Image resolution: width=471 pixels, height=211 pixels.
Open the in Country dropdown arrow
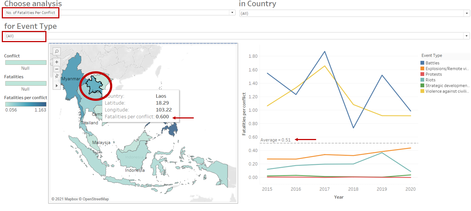click(467, 13)
